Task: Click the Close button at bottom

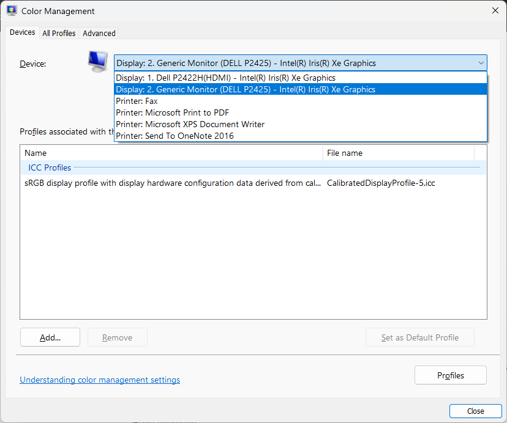Action: 475,411
